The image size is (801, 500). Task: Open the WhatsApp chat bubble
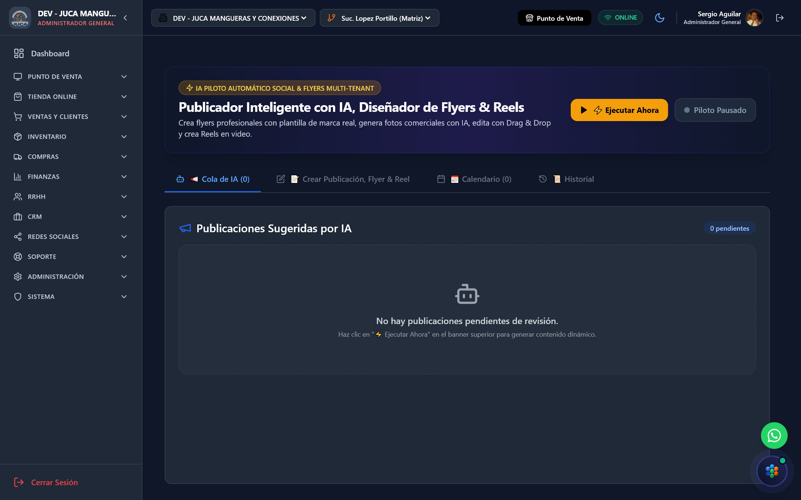pos(774,436)
